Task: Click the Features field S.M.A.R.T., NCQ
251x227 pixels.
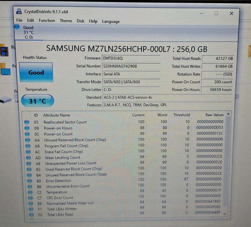Action: coord(167,105)
